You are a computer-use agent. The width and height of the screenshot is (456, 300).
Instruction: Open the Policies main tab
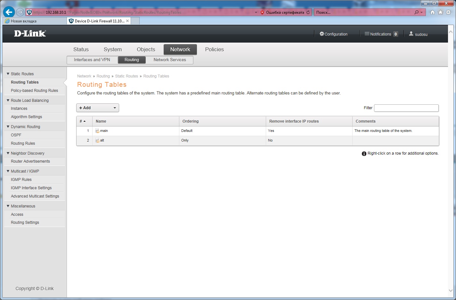(x=215, y=49)
